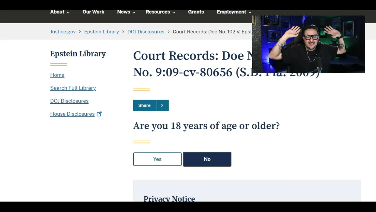The height and width of the screenshot is (212, 376).
Task: Answer Yes to the age question
Action: [x=157, y=159]
